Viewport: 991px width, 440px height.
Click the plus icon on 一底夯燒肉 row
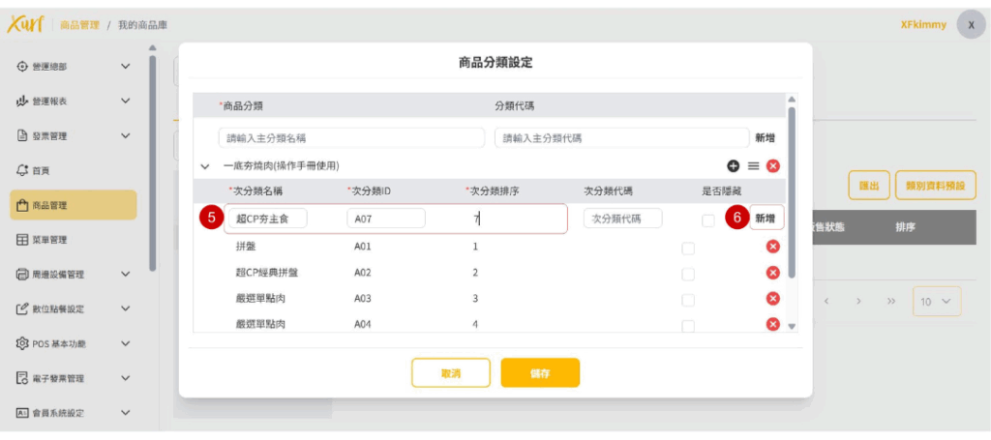pyautogui.click(x=734, y=166)
